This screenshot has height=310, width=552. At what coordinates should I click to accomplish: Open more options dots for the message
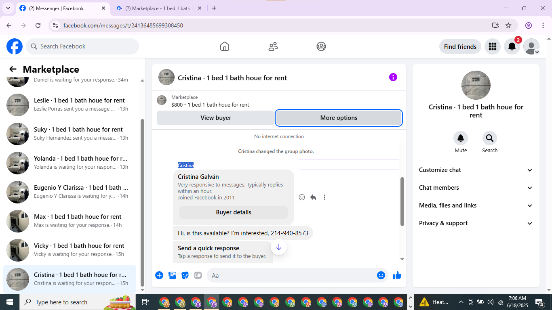[x=324, y=197]
